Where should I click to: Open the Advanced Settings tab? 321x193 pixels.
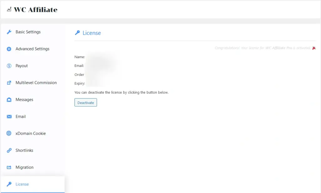coord(33,49)
